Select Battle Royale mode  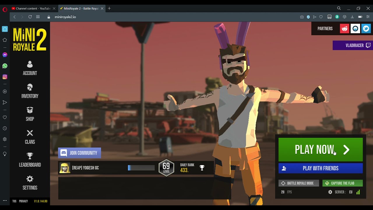click(x=299, y=183)
